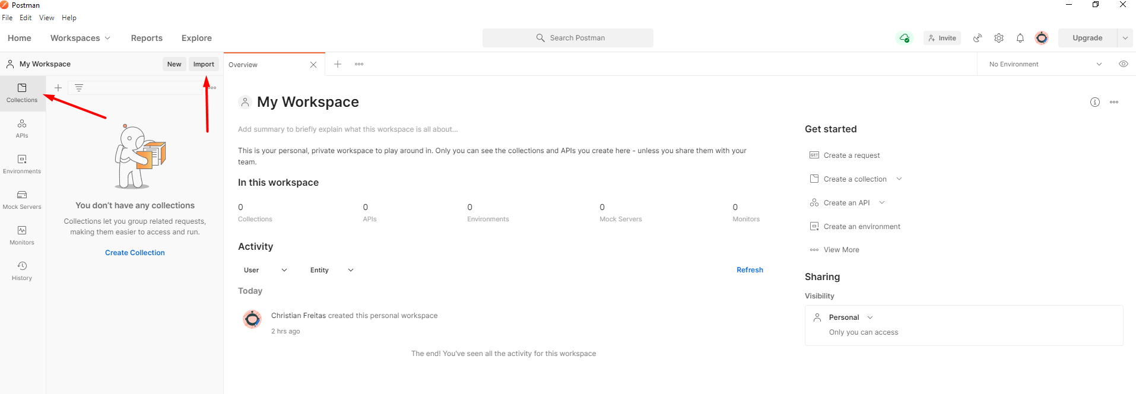Screen dimensions: 1136x394
Task: Click Create a request link
Action: coord(852,155)
